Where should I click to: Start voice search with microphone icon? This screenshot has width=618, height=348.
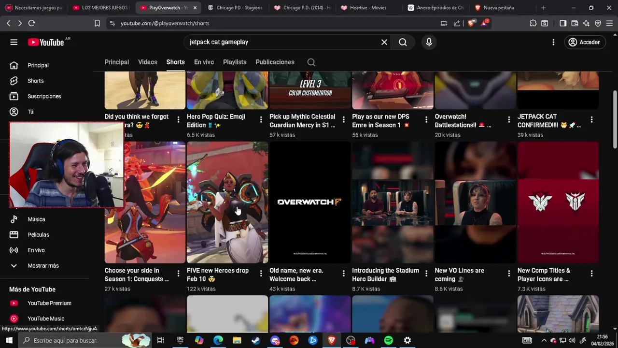pyautogui.click(x=429, y=42)
